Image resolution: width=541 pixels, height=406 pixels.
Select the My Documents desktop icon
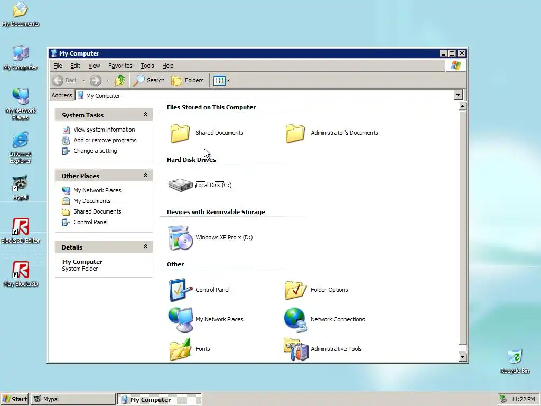tap(21, 14)
